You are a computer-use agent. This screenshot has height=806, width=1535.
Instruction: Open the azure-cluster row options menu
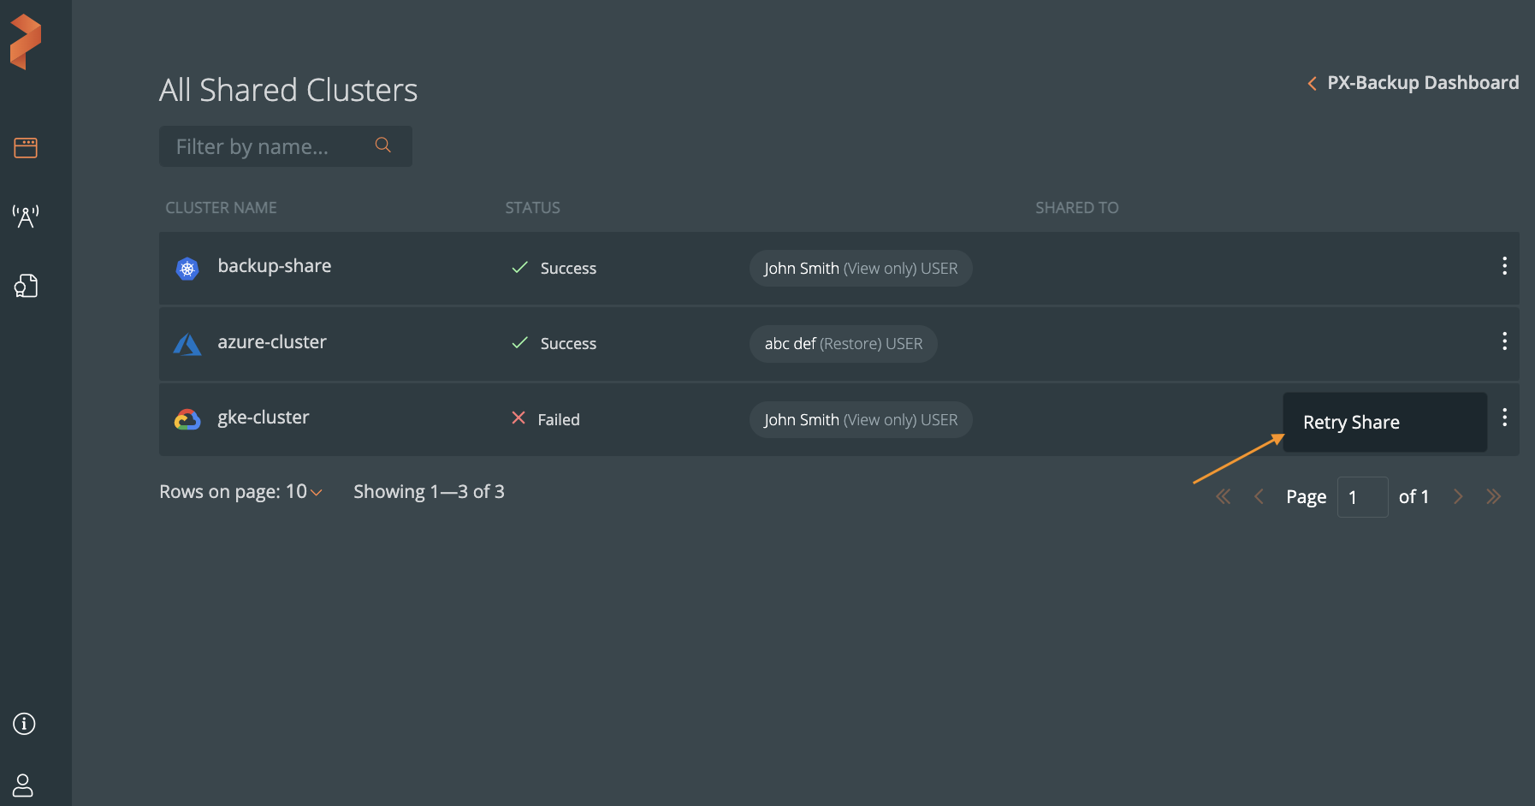pyautogui.click(x=1504, y=341)
